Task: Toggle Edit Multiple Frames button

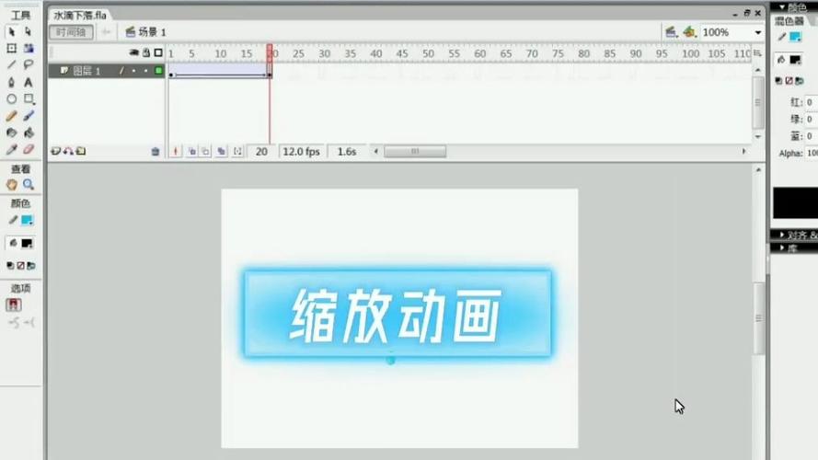Action: pos(222,151)
